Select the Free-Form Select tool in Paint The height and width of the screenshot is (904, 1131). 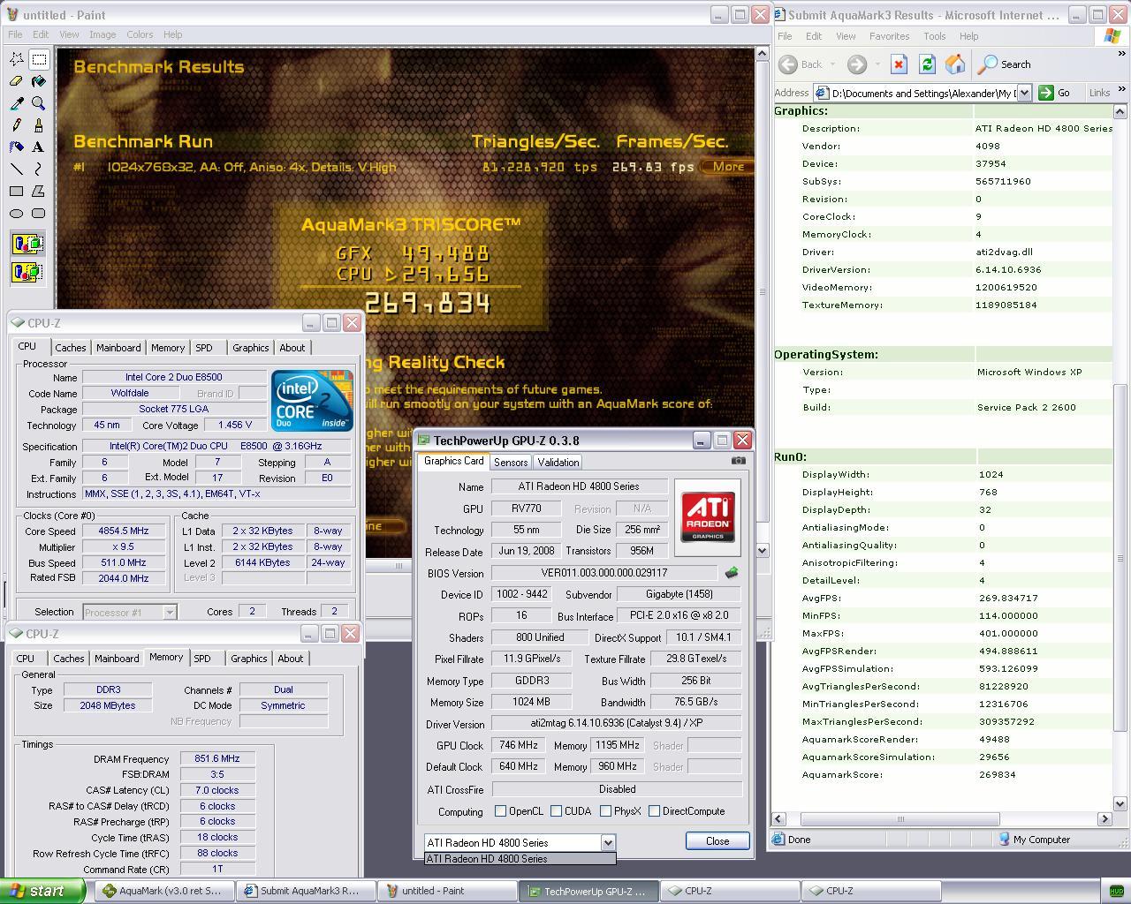pyautogui.click(x=17, y=59)
